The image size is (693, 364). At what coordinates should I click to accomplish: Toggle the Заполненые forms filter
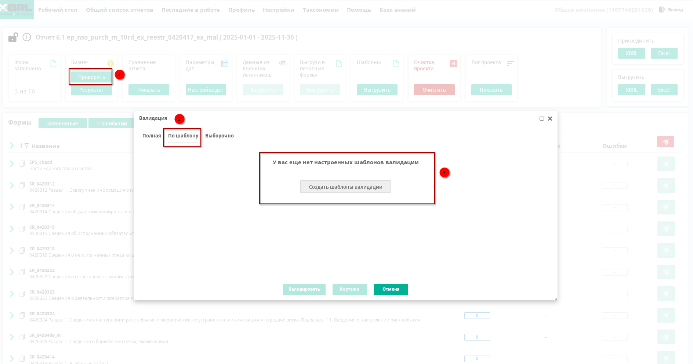click(62, 124)
